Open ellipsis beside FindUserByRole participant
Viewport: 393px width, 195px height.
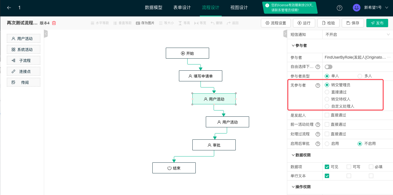coord(389,57)
